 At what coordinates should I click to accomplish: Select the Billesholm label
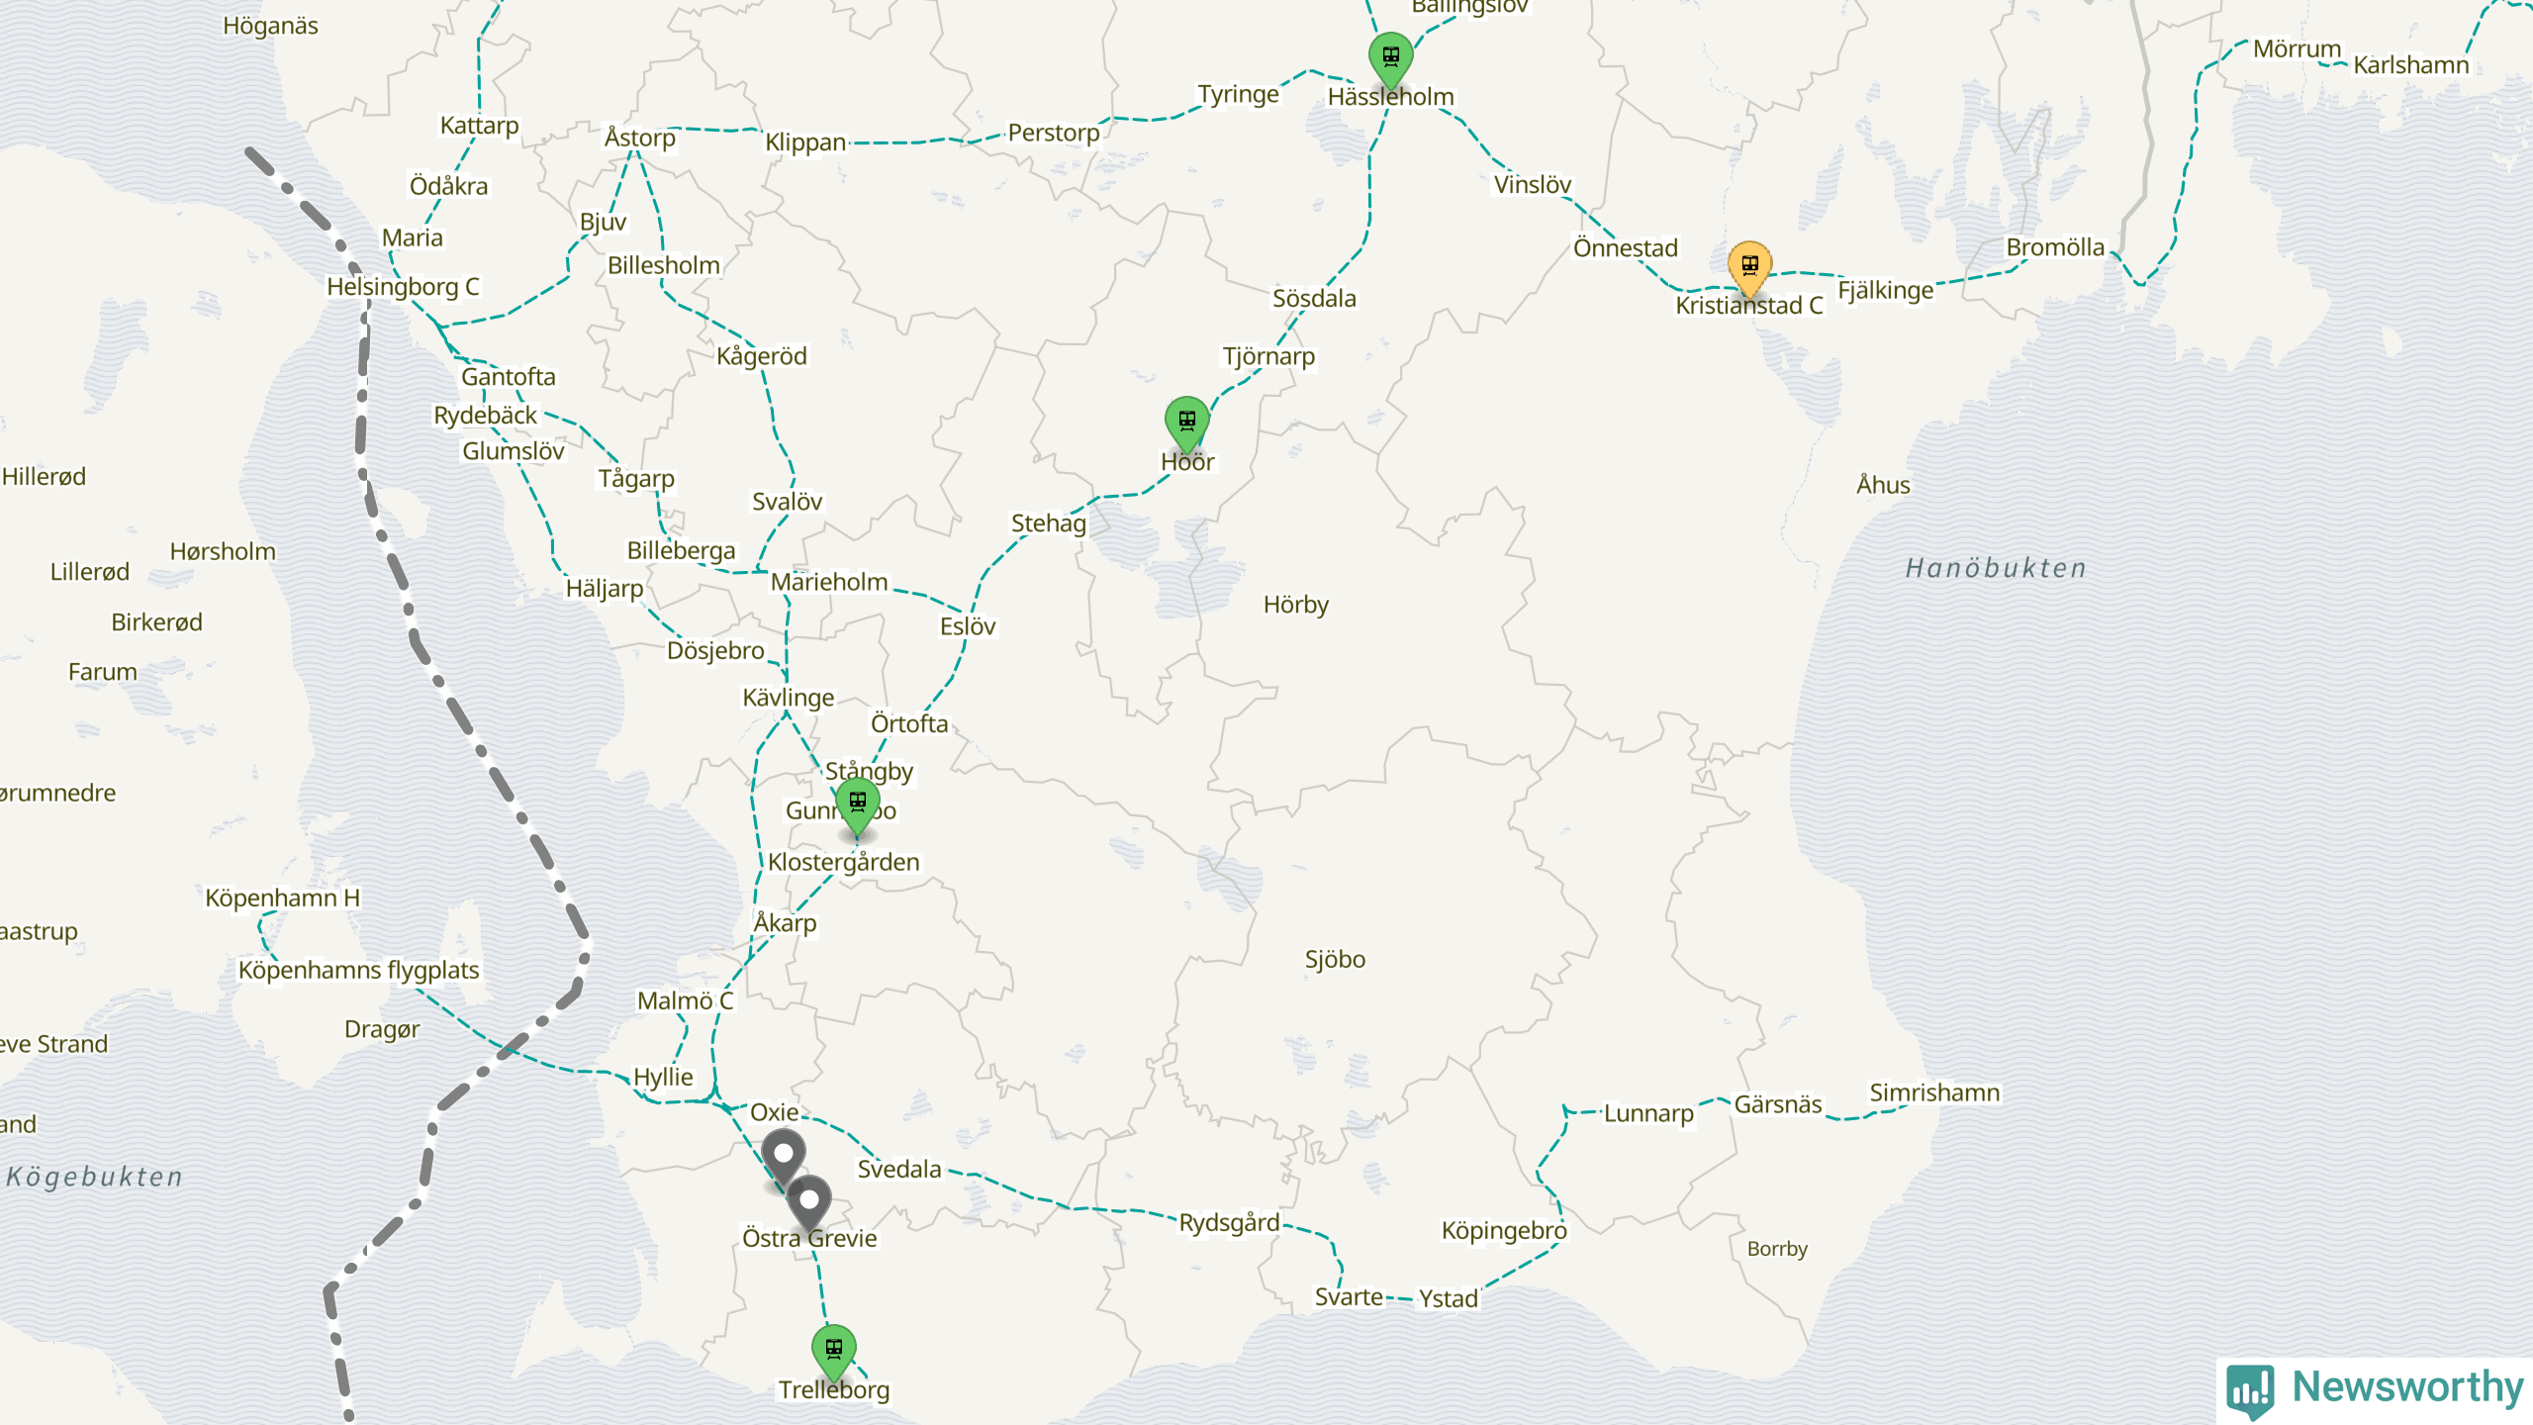[663, 266]
